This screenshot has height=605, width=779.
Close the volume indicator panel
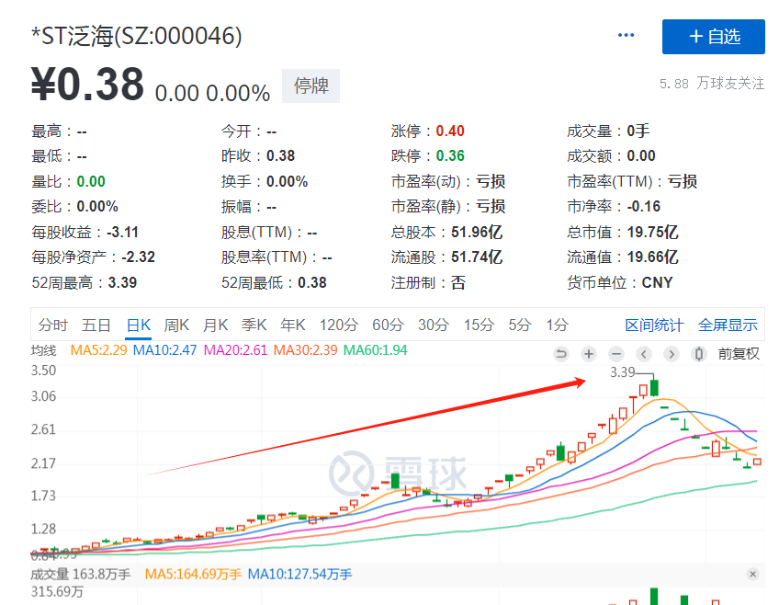coord(752,574)
